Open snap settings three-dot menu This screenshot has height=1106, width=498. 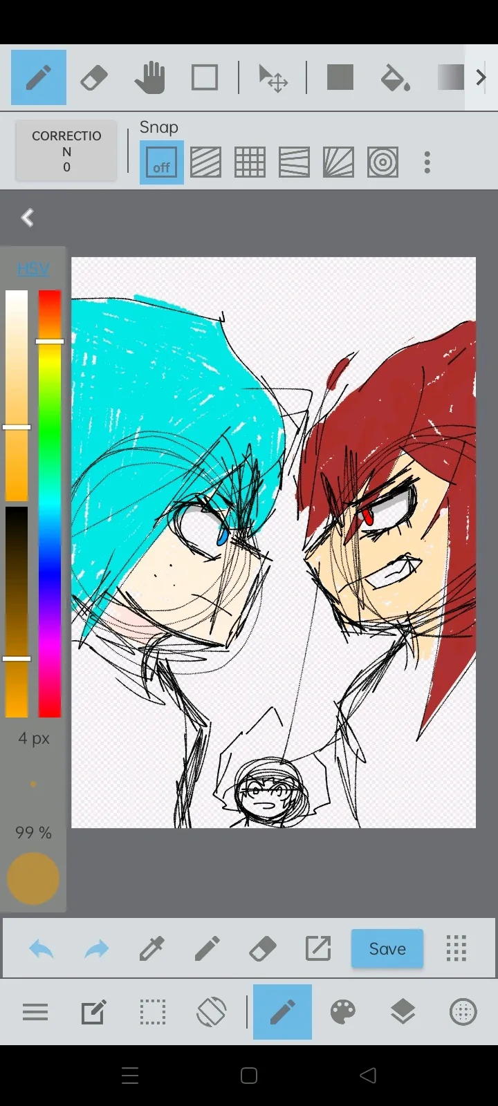(x=427, y=162)
